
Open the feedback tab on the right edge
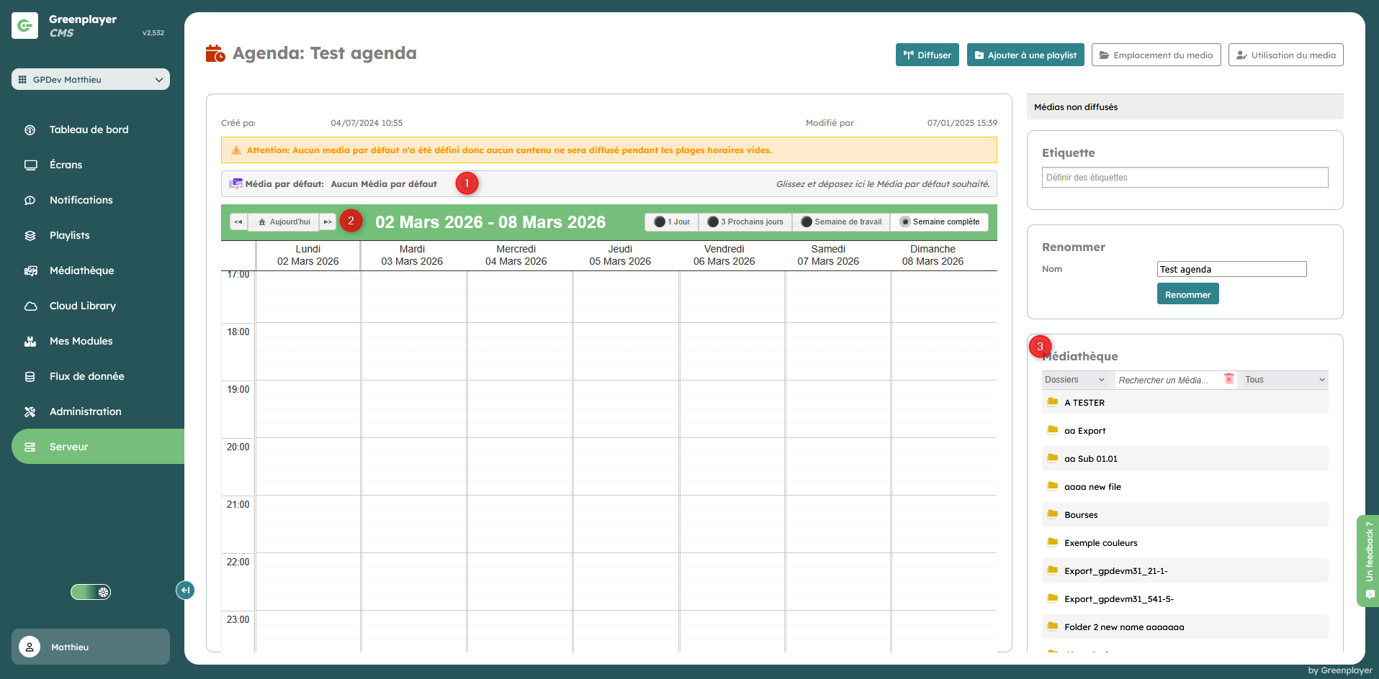pyautogui.click(x=1368, y=561)
